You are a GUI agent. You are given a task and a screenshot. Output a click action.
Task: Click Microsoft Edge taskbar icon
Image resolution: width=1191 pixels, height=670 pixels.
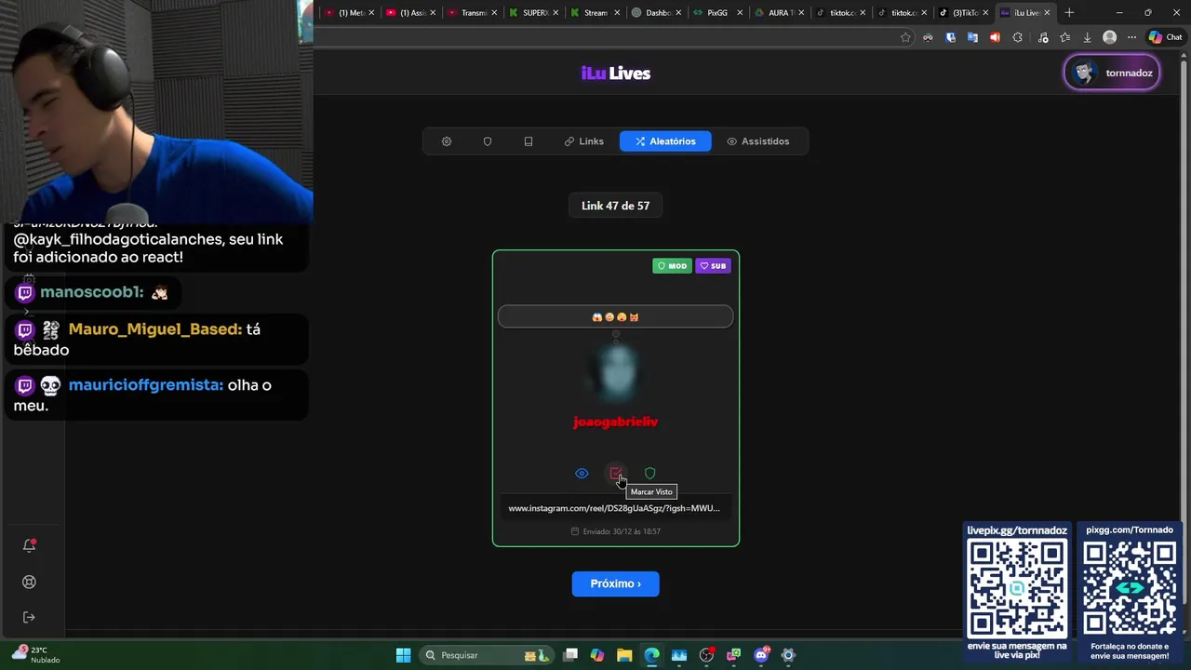click(651, 655)
